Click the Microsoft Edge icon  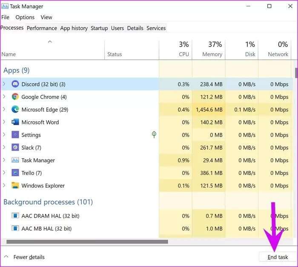pyautogui.click(x=15, y=110)
